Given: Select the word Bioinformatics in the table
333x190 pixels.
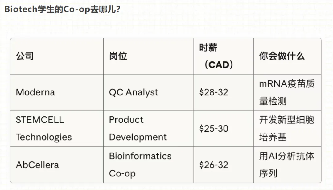Looking at the screenshot, I should pyautogui.click(x=140, y=156).
